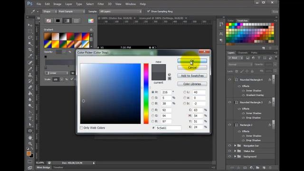Select the L lightness radio button
Viewport: 304px width, 171px height.
pyautogui.click(x=185, y=92)
